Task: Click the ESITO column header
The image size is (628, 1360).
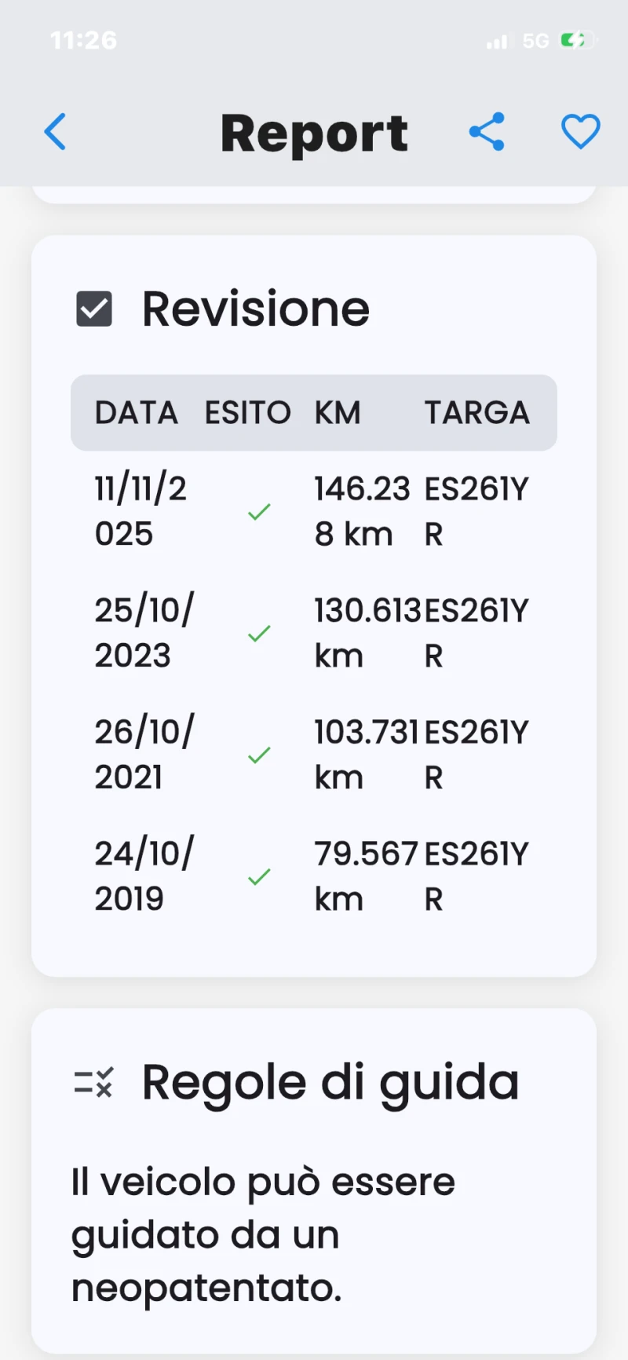Action: [247, 413]
